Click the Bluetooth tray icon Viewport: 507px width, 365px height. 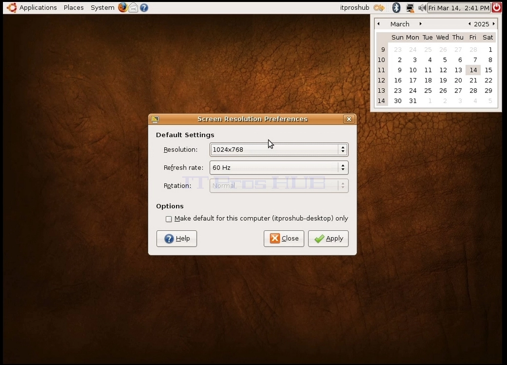pos(396,7)
